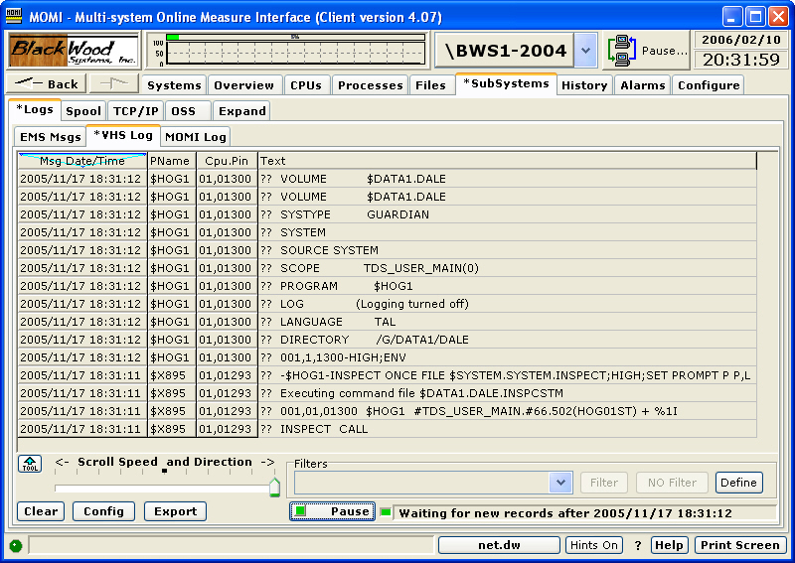The width and height of the screenshot is (795, 563).
Task: Open Help
Action: (x=669, y=545)
